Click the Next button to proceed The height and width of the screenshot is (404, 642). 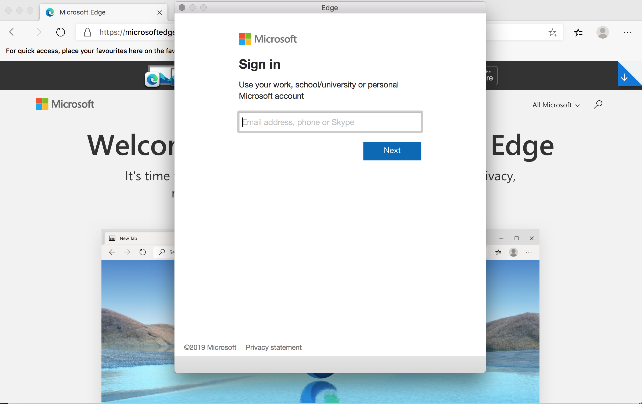[x=392, y=150]
